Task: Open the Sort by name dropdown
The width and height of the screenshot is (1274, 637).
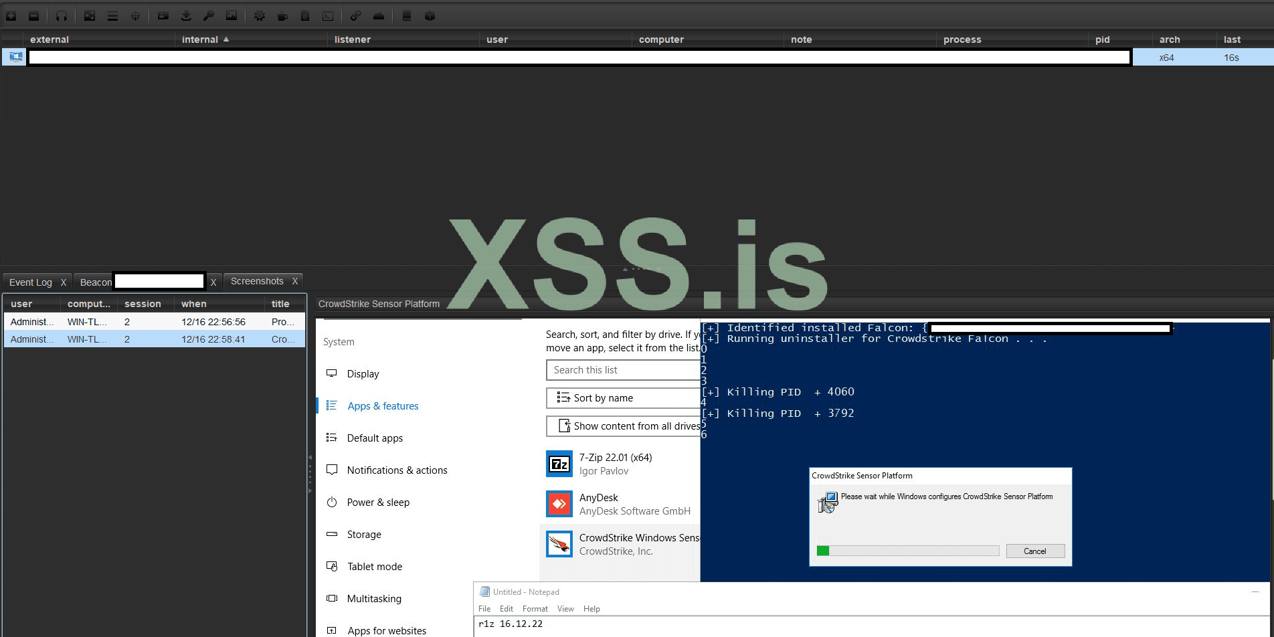Action: point(623,398)
